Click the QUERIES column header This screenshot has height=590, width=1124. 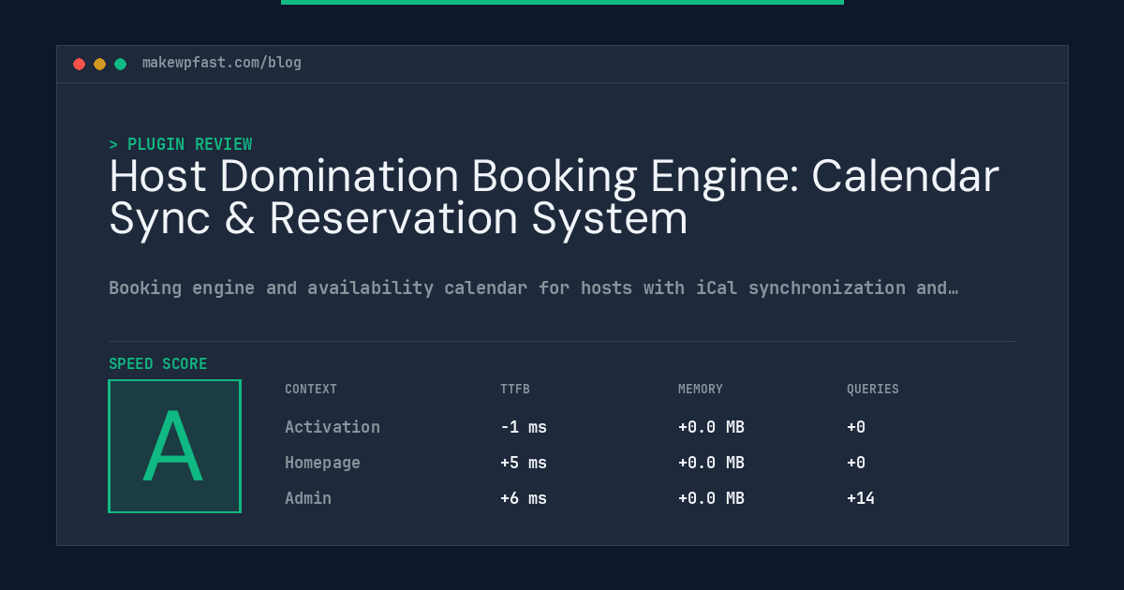(x=873, y=390)
